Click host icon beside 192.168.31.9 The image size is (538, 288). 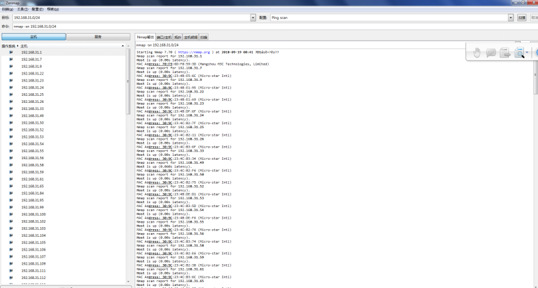(x=11, y=67)
